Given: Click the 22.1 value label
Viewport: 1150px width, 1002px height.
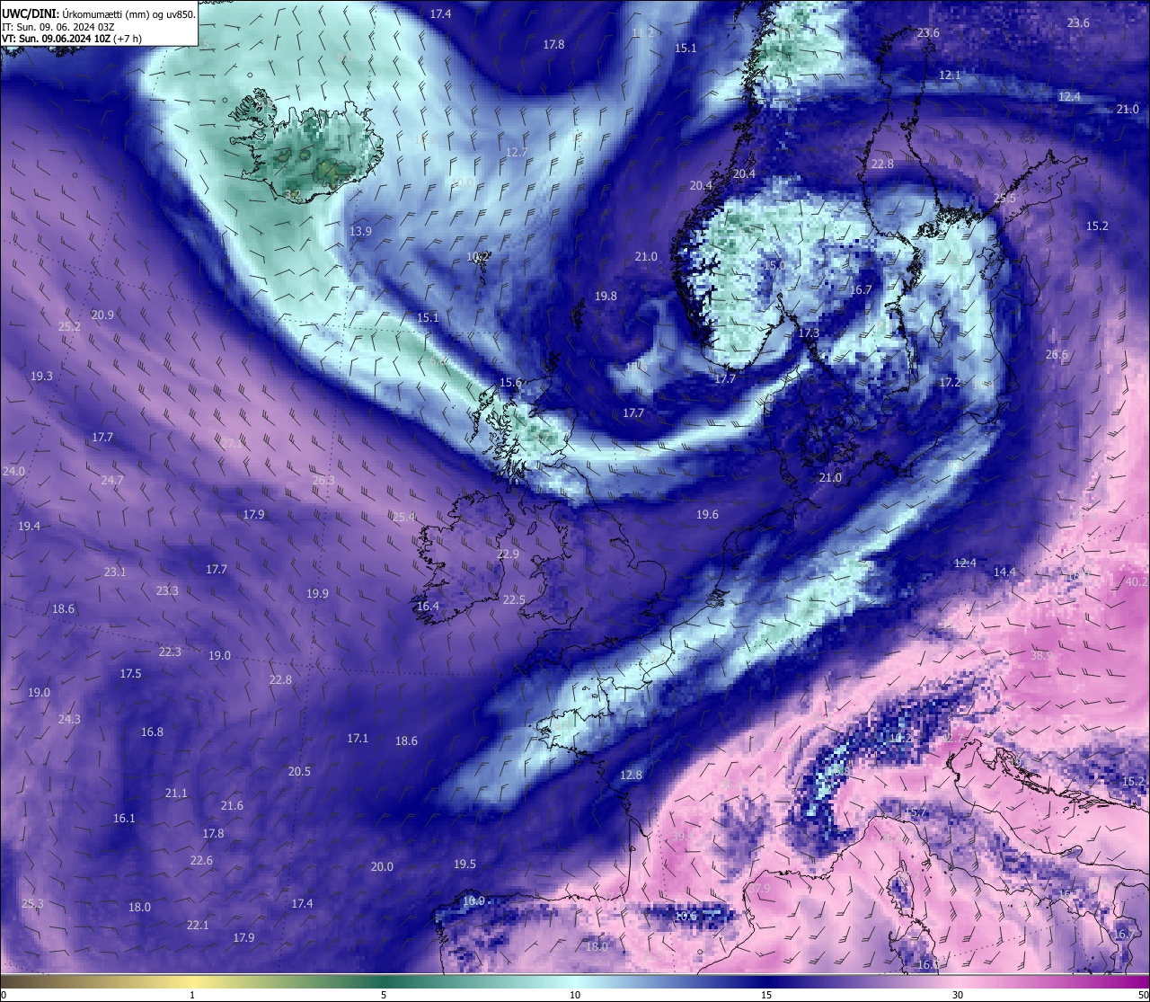Looking at the screenshot, I should pyautogui.click(x=198, y=926).
